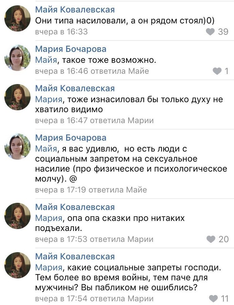Tap the "Майя" mention before "такое тоже возможно"
Image resolution: width=234 pixels, height=305 pixels.
pyautogui.click(x=47, y=60)
